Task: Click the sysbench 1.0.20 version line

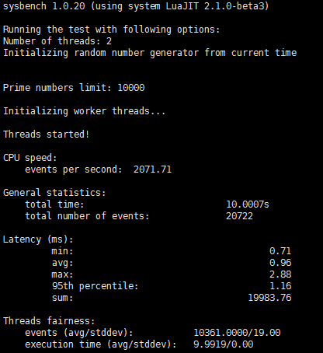Action: pos(136,6)
